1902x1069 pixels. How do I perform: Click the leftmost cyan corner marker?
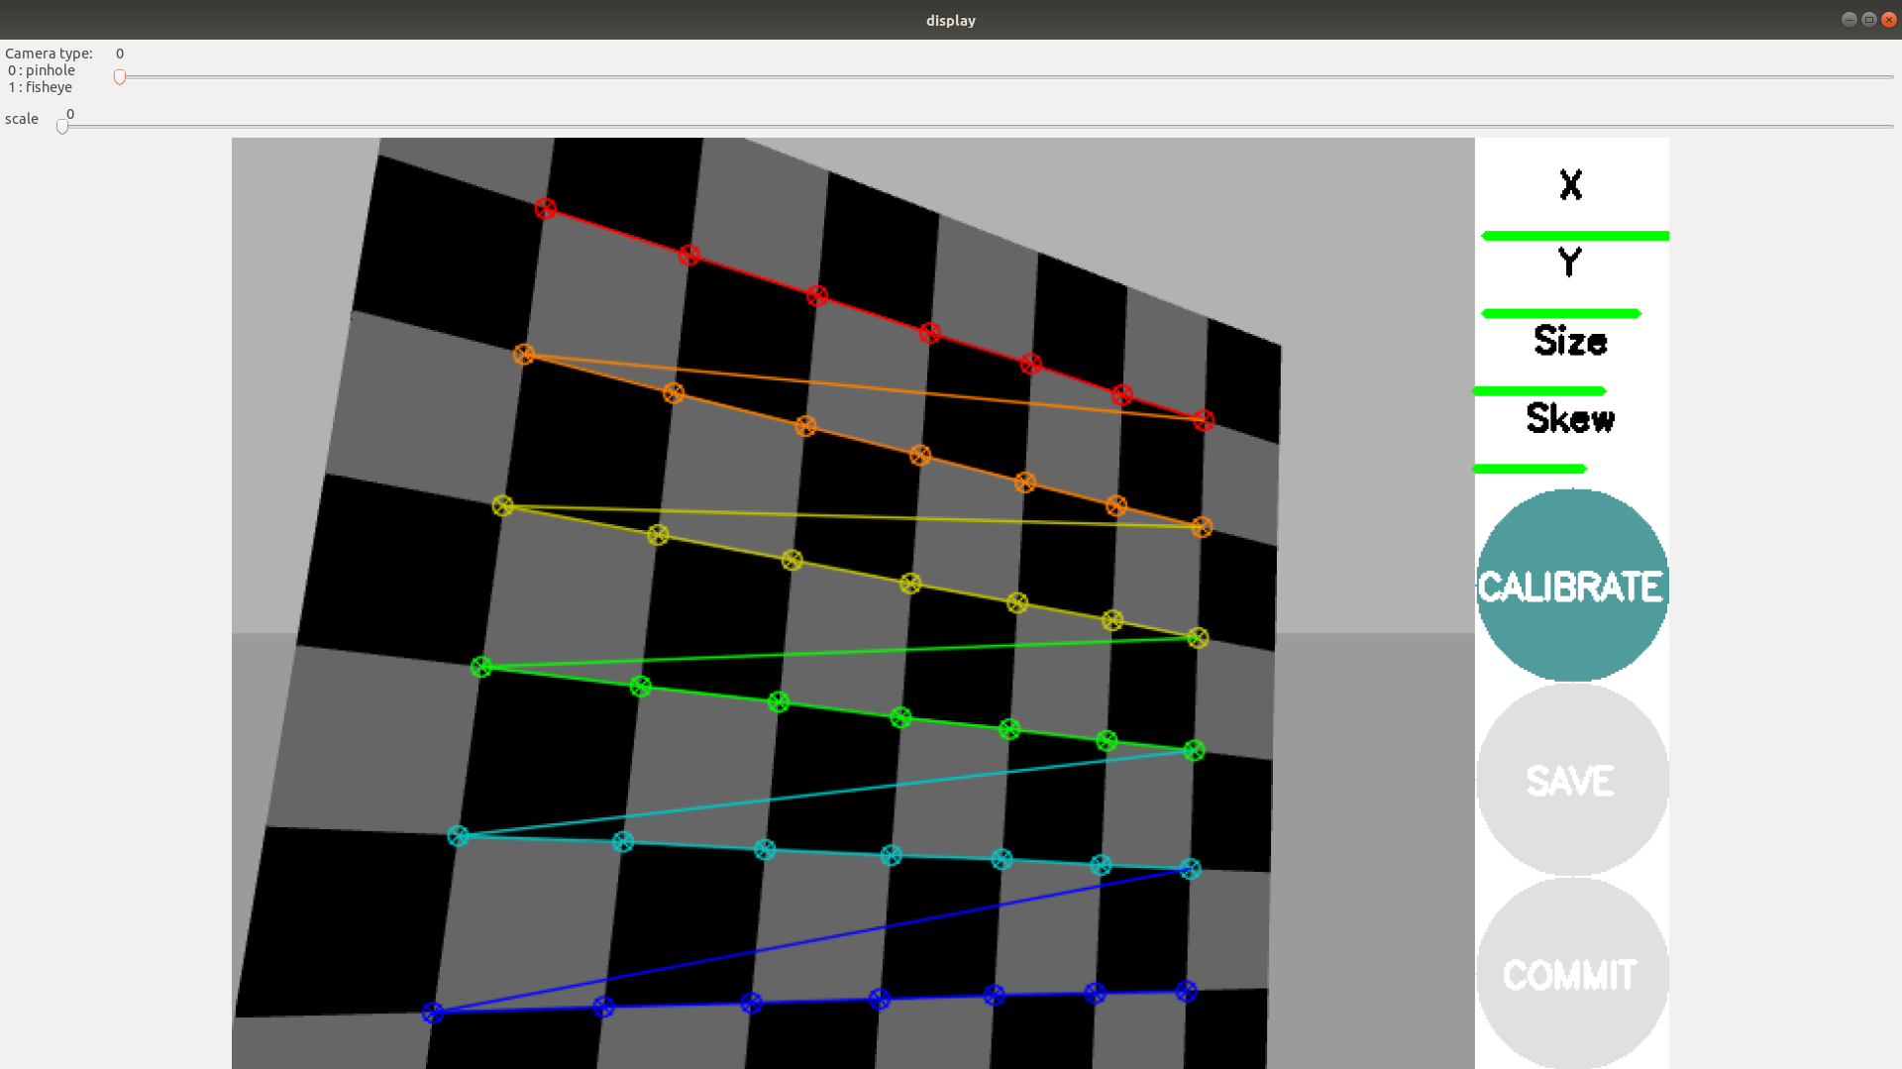(458, 836)
